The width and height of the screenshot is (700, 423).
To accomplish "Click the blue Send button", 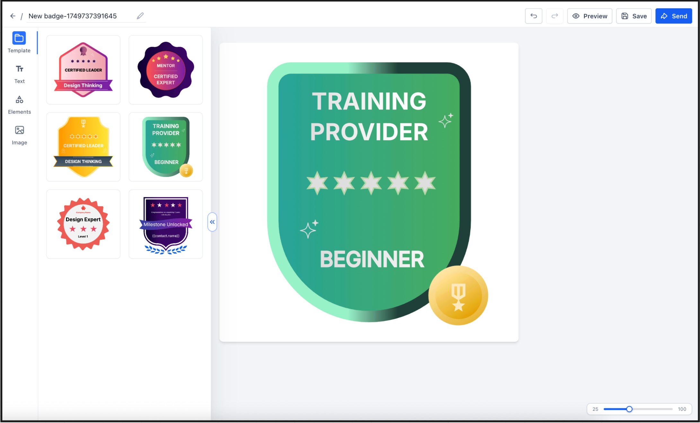I will tap(673, 16).
